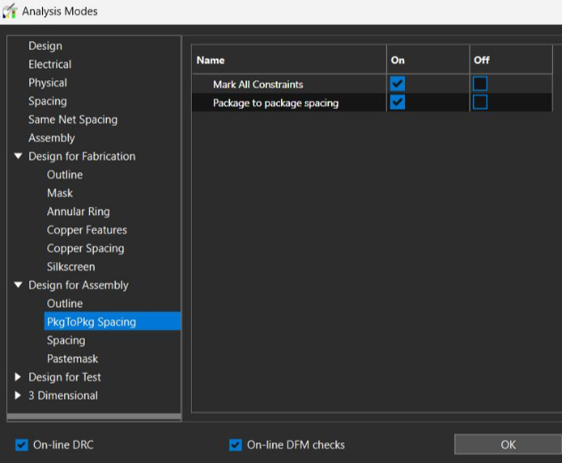Select the Assembly category
Viewport: 562px width, 463px height.
[52, 138]
